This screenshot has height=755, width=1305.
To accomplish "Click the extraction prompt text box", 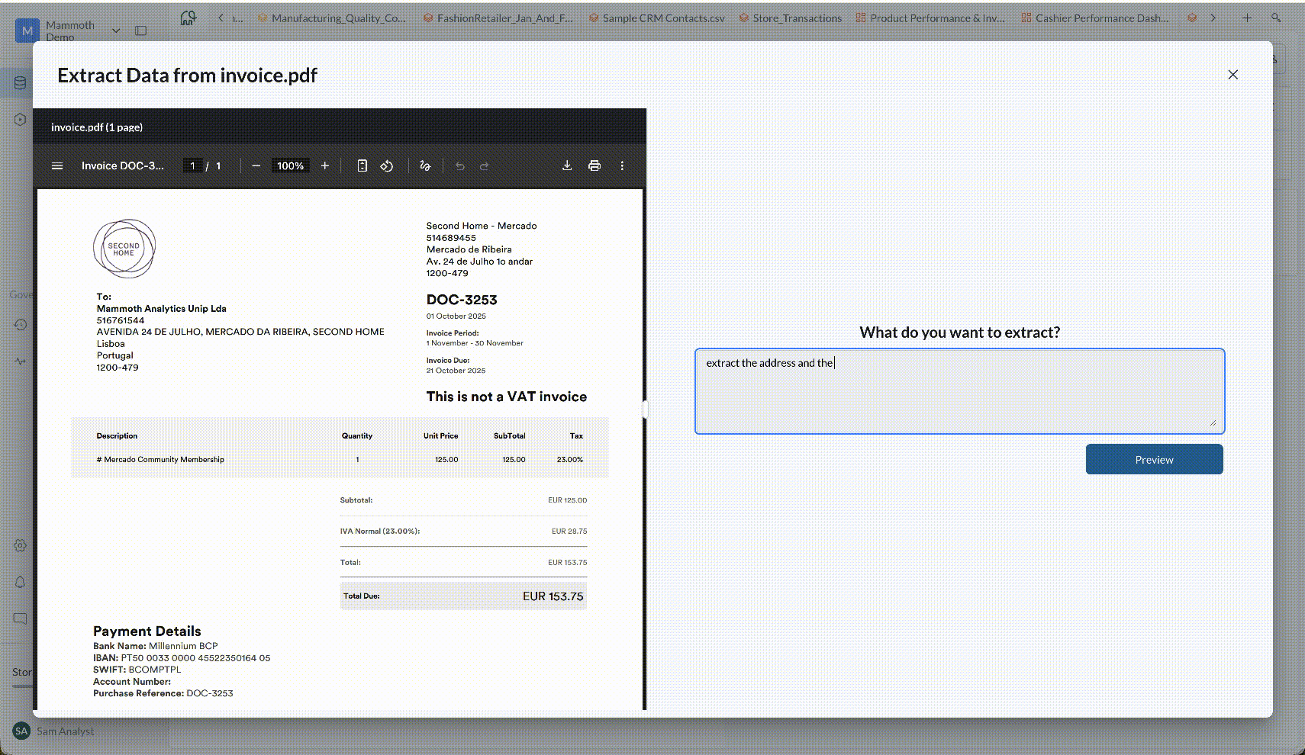I will (x=959, y=391).
